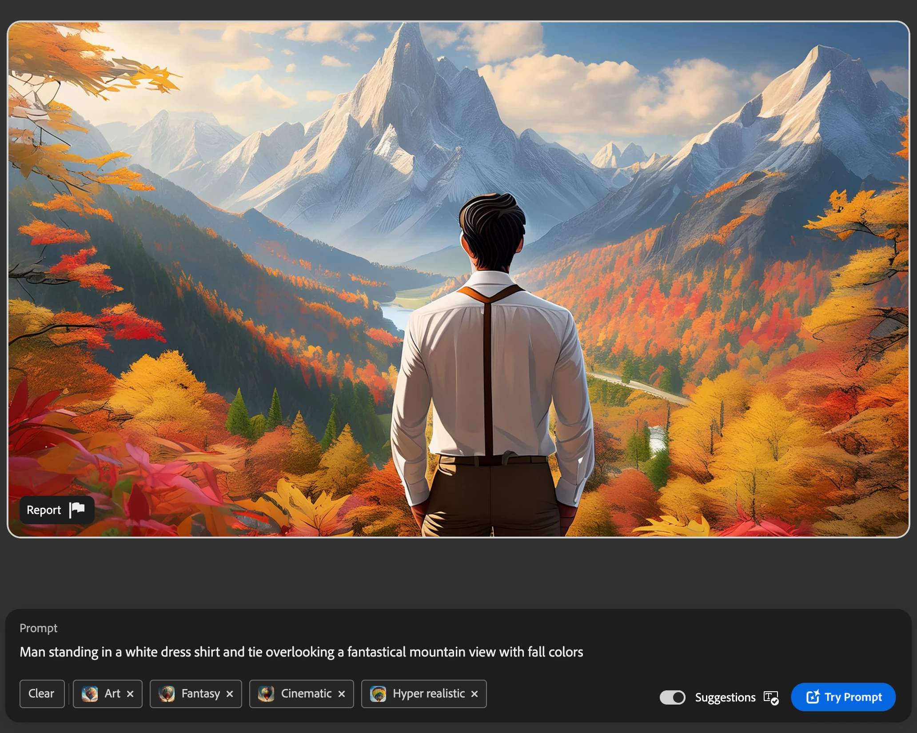Image resolution: width=917 pixels, height=733 pixels.
Task: Click the Report flag icon
Action: [77, 509]
